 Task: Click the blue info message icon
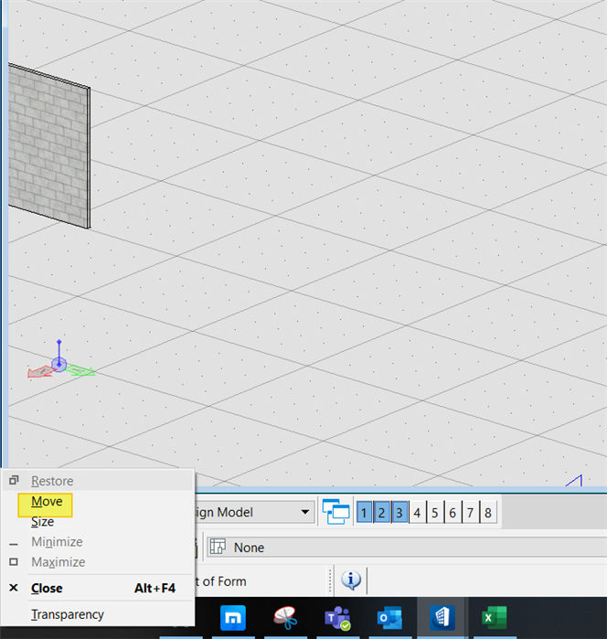351,580
